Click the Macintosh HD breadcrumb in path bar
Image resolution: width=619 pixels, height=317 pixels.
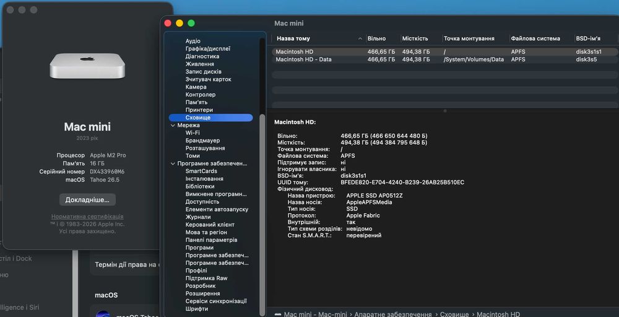[x=498, y=315]
